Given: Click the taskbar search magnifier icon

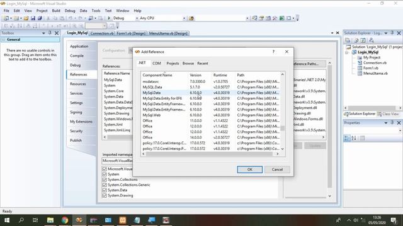Looking at the screenshot, I should pyautogui.click(x=21, y=220).
